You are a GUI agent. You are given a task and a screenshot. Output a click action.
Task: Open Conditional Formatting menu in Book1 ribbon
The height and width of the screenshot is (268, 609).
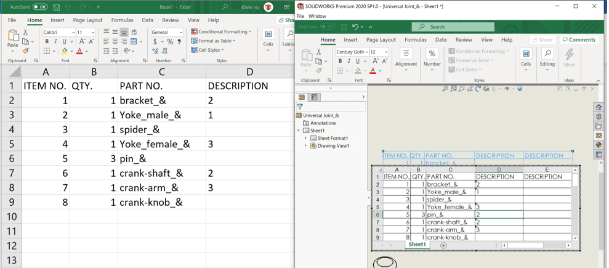(221, 31)
